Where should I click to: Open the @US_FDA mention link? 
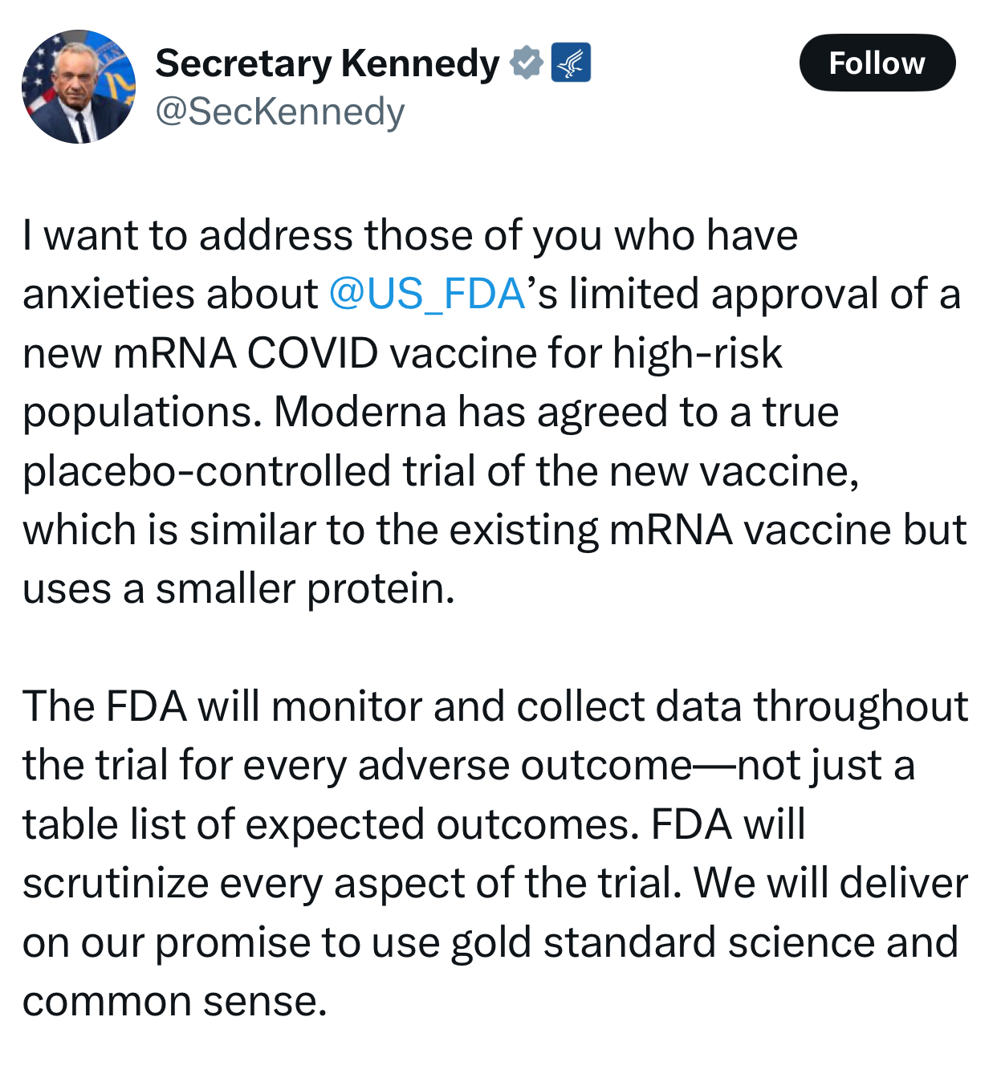pyautogui.click(x=427, y=294)
